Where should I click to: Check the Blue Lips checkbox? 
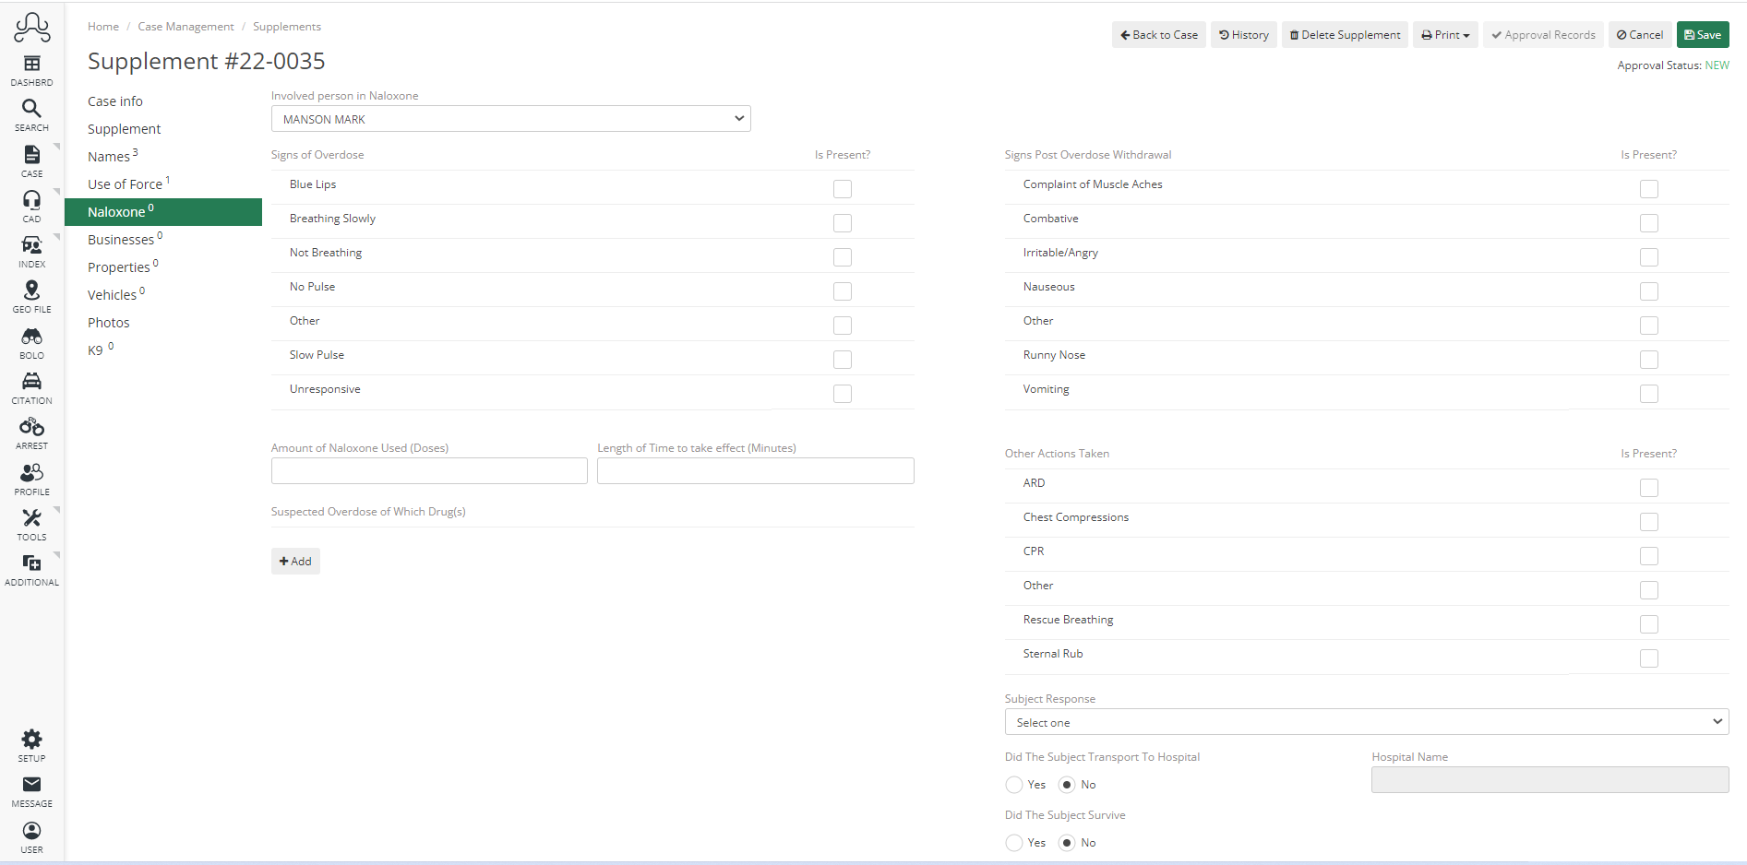842,188
